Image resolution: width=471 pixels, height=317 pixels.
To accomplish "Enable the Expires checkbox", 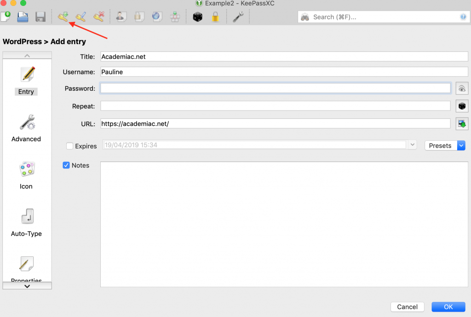I will (70, 146).
